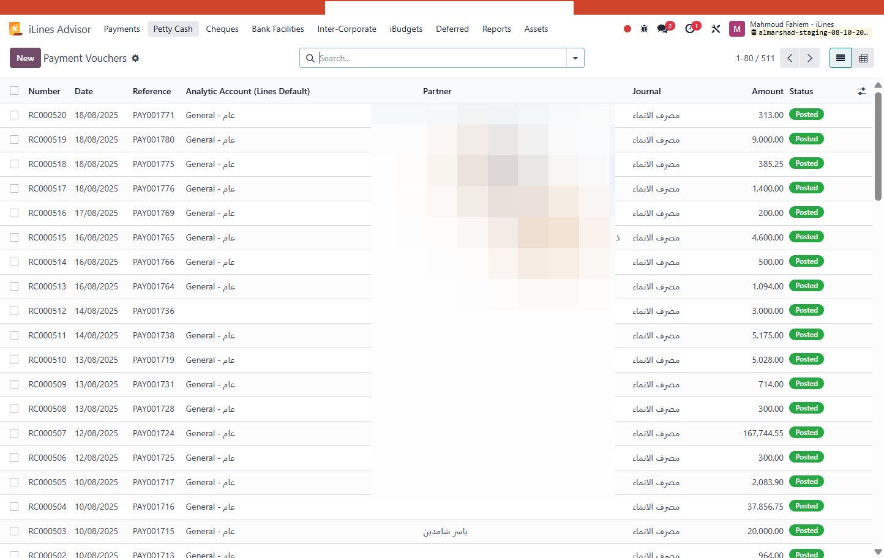Open optional columns adjust icon
The width and height of the screenshot is (884, 558).
(x=861, y=91)
